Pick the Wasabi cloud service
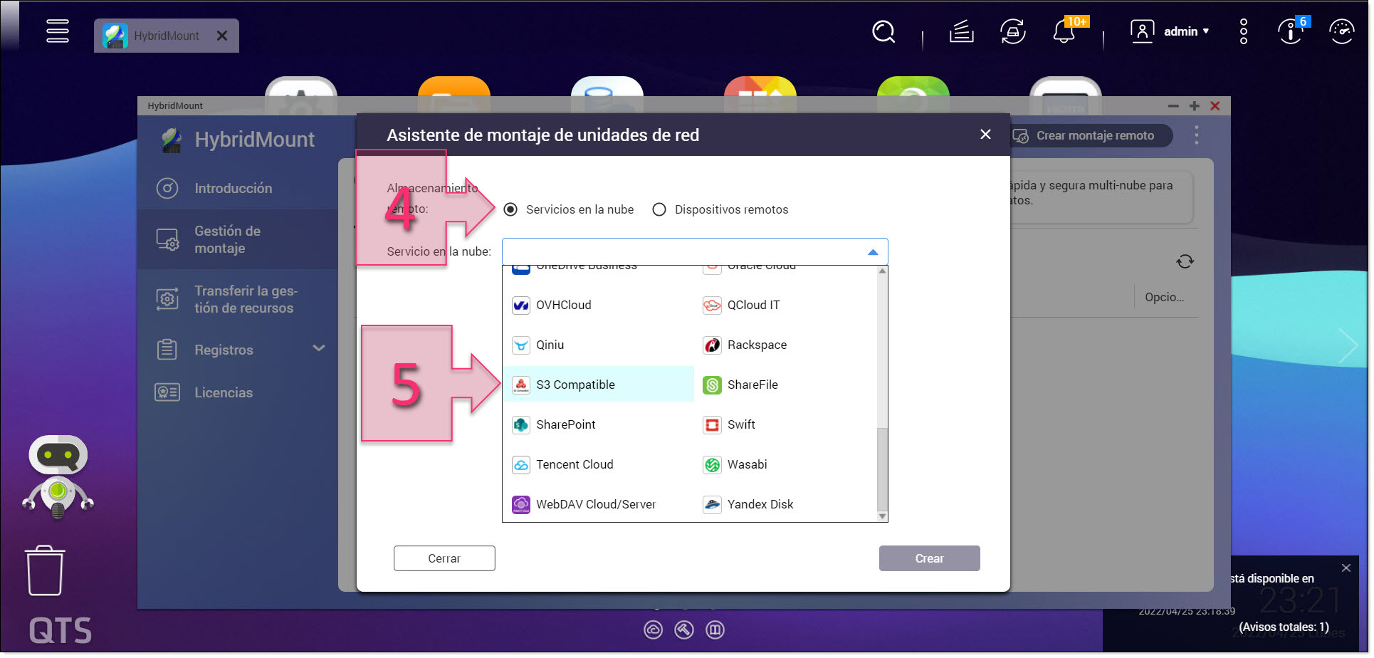Image resolution: width=1374 pixels, height=658 pixels. pos(746,464)
